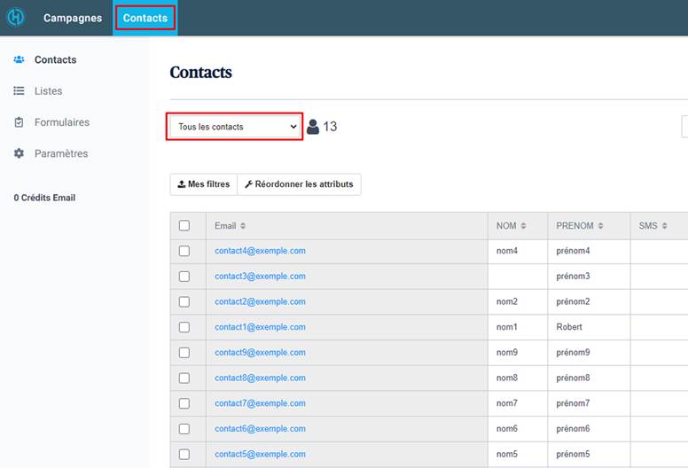Expand the 'Tous les contacts' dropdown
Screen dimensions: 688x468
[x=235, y=127]
